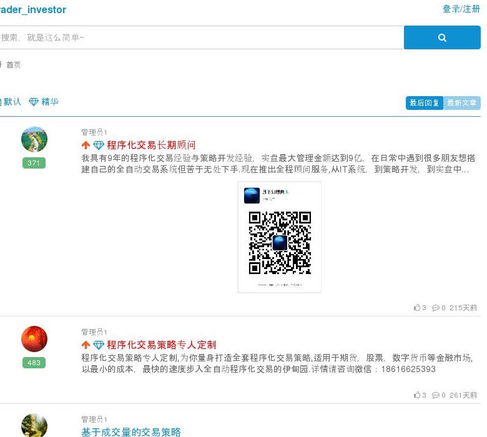Focus the search input field
The height and width of the screenshot is (437, 487).
[202, 37]
